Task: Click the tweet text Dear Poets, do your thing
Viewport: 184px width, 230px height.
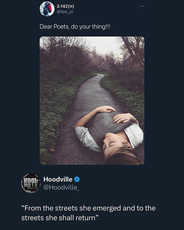Action: 75,26
